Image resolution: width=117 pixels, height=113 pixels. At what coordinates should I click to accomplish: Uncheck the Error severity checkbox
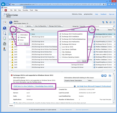[19, 40]
